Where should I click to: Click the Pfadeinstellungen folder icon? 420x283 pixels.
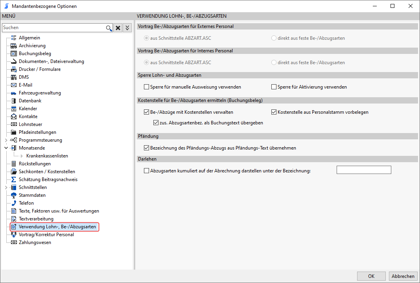[14, 132]
